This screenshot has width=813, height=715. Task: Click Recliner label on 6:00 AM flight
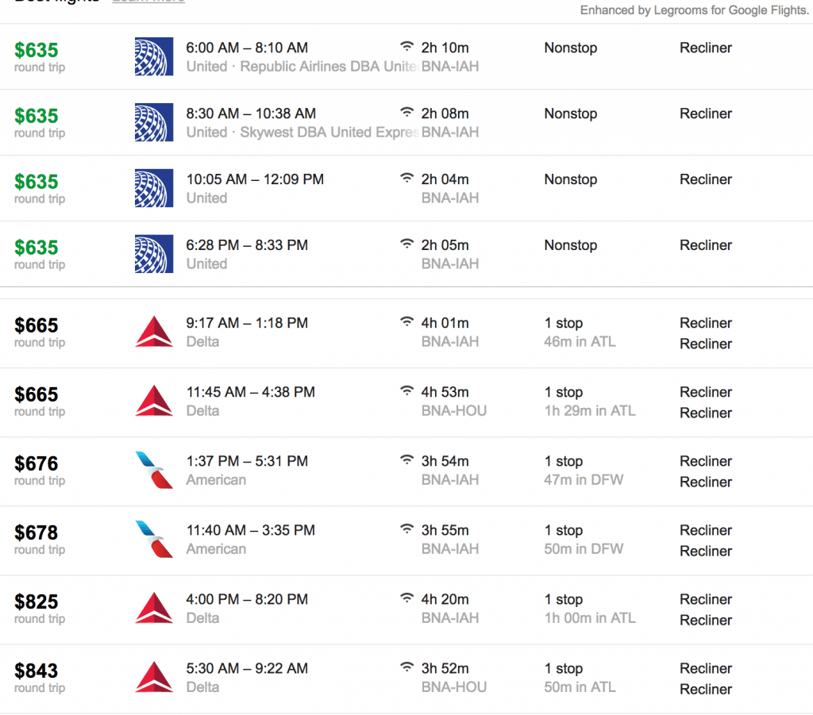click(706, 48)
